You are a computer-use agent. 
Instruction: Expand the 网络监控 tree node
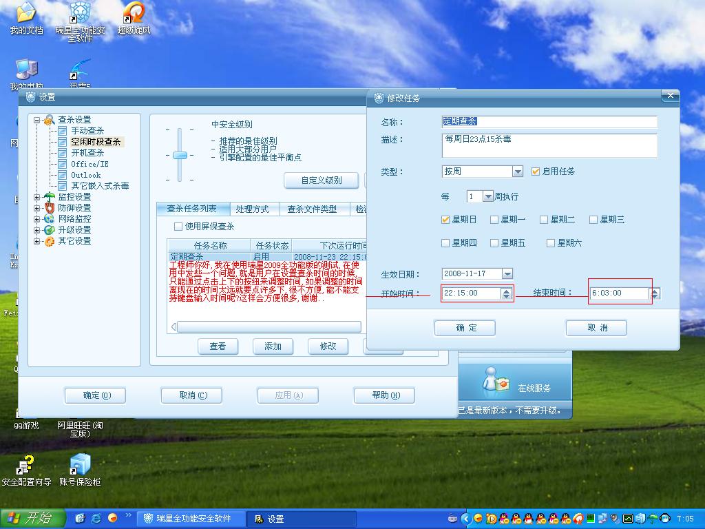pyautogui.click(x=37, y=219)
